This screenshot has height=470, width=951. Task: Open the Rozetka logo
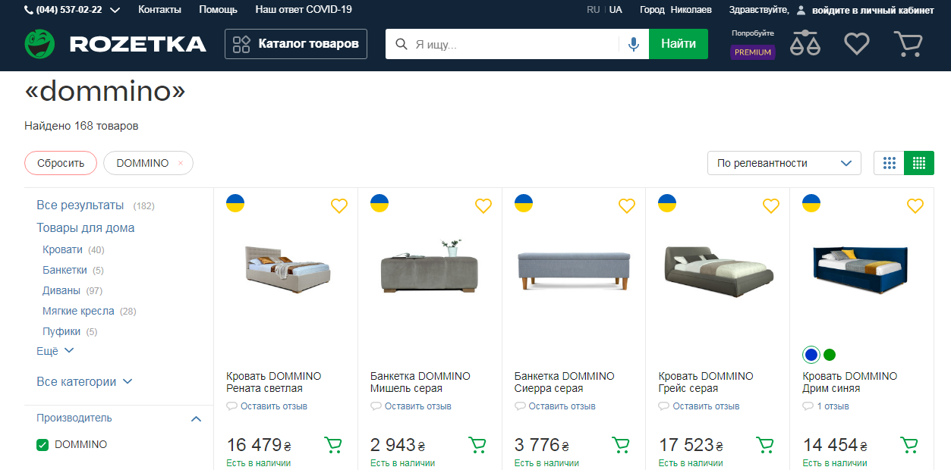click(x=115, y=43)
